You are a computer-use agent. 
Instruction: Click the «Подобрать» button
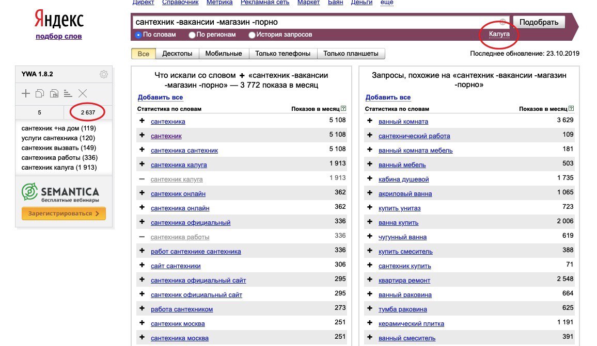pyautogui.click(x=539, y=22)
